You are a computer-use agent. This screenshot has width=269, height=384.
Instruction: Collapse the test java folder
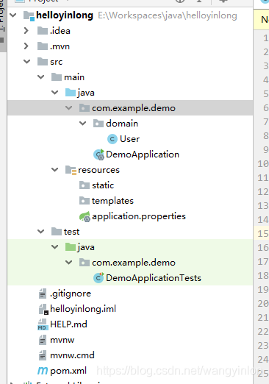coord(54,247)
